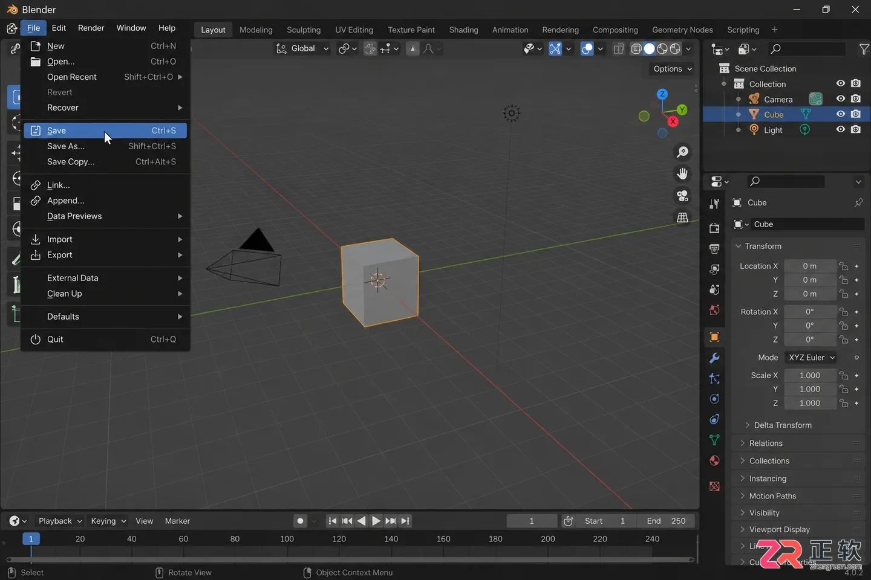
Task: Click Save in the File menu
Action: click(x=105, y=130)
